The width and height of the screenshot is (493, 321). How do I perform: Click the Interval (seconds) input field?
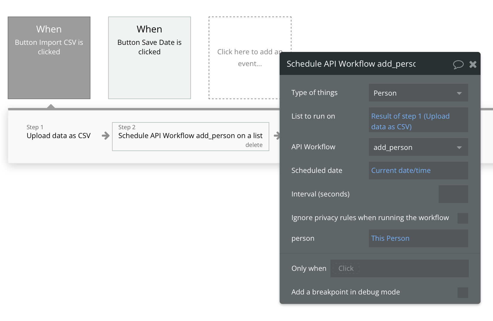coord(453,194)
